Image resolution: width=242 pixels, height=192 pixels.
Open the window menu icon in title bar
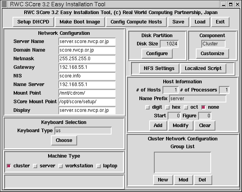point(4,4)
